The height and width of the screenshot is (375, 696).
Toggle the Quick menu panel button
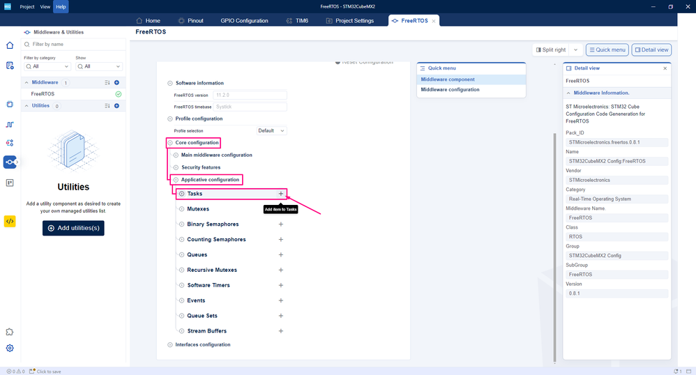607,49
